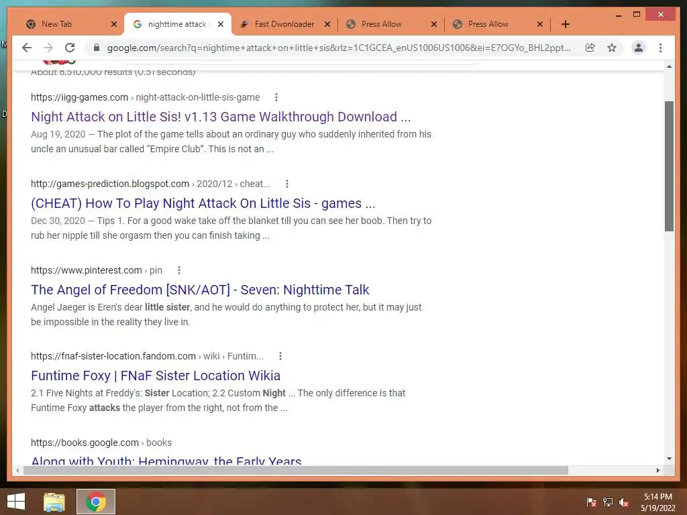Viewport: 687px width, 515px height.
Task: Open the Action Center flag tray icon
Action: [x=591, y=502]
